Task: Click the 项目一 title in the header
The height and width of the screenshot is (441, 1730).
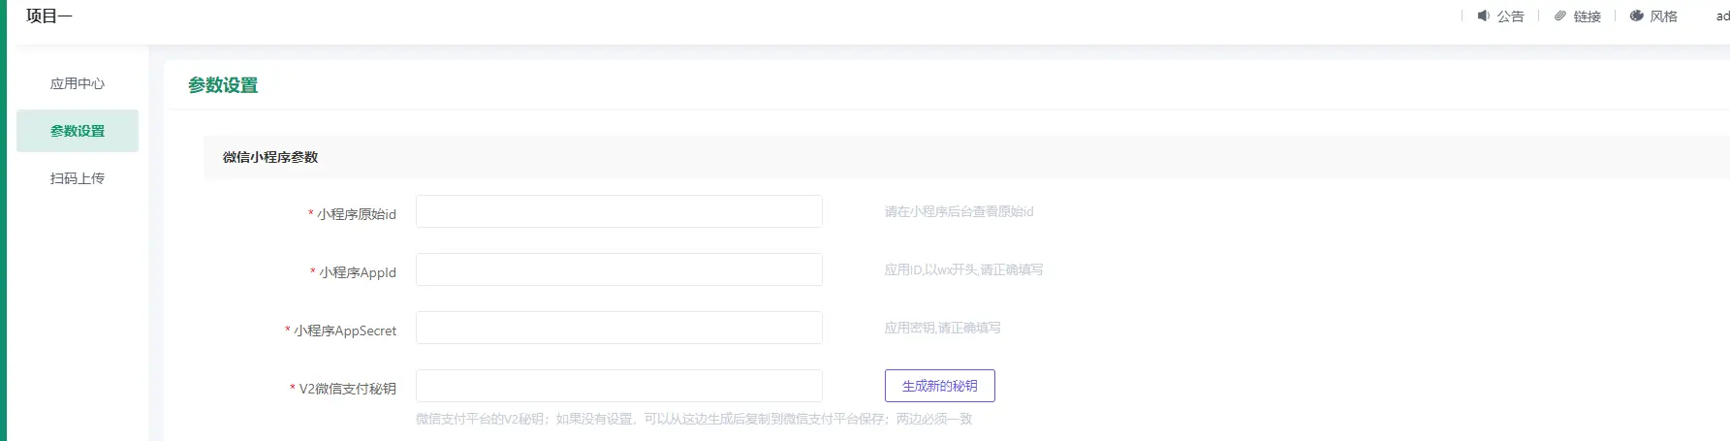Action: [x=49, y=16]
